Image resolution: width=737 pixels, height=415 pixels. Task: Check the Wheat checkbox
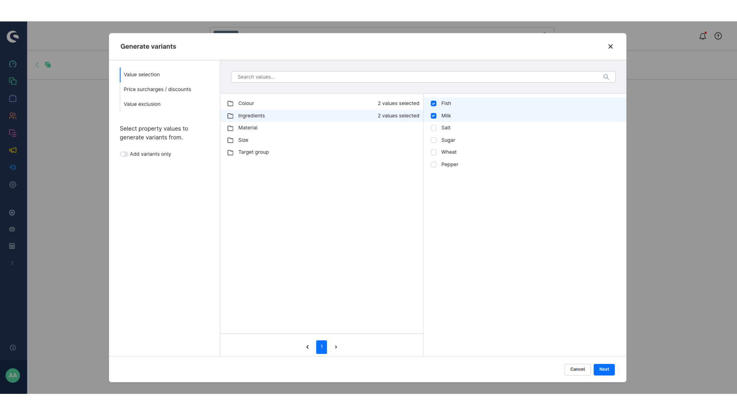tap(433, 152)
